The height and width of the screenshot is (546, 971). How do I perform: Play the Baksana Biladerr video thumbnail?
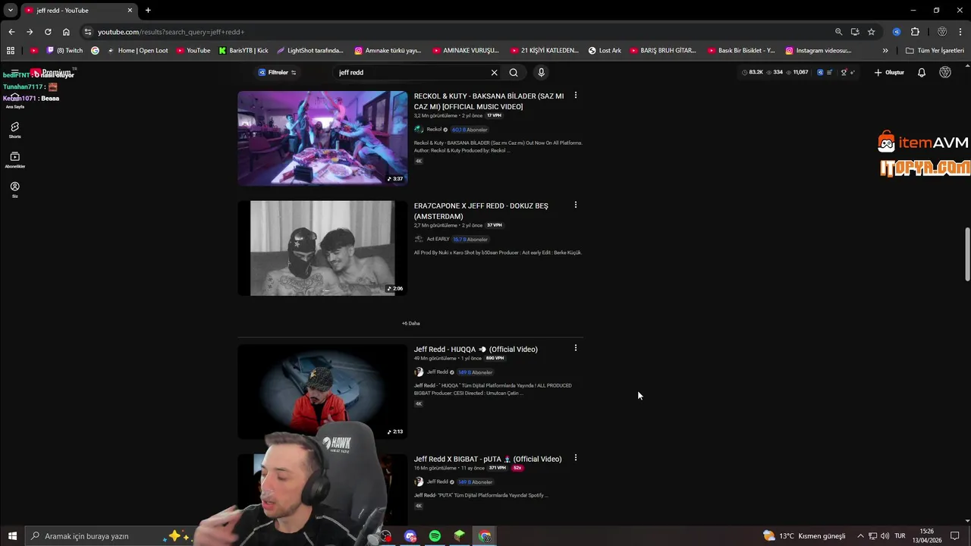[322, 138]
